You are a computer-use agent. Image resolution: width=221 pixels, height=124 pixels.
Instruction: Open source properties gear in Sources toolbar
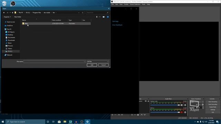coord(138,115)
